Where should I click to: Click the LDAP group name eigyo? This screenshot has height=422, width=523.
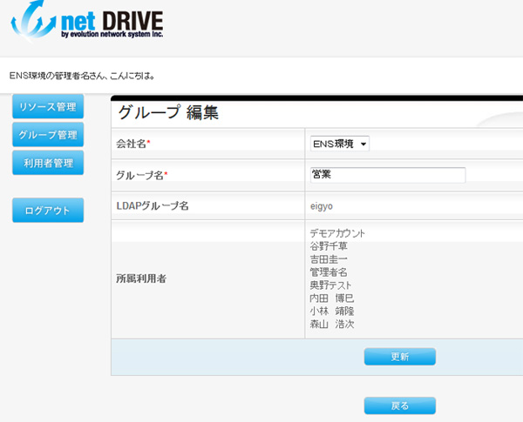pyautogui.click(x=322, y=206)
